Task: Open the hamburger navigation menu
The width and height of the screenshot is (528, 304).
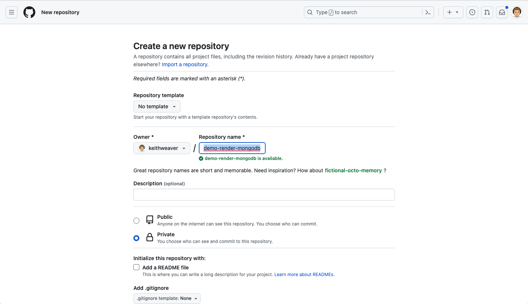Action: [x=12, y=12]
